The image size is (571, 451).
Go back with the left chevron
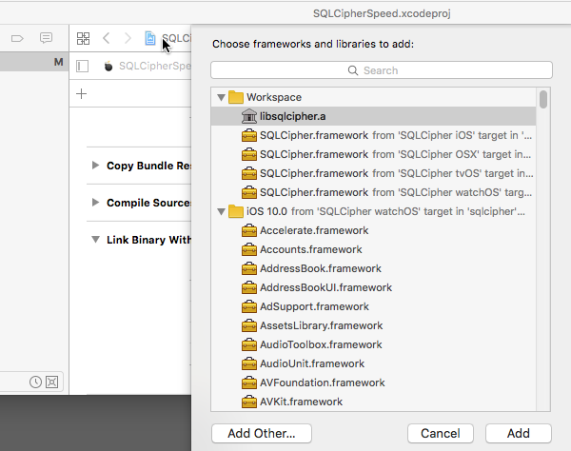tap(106, 38)
